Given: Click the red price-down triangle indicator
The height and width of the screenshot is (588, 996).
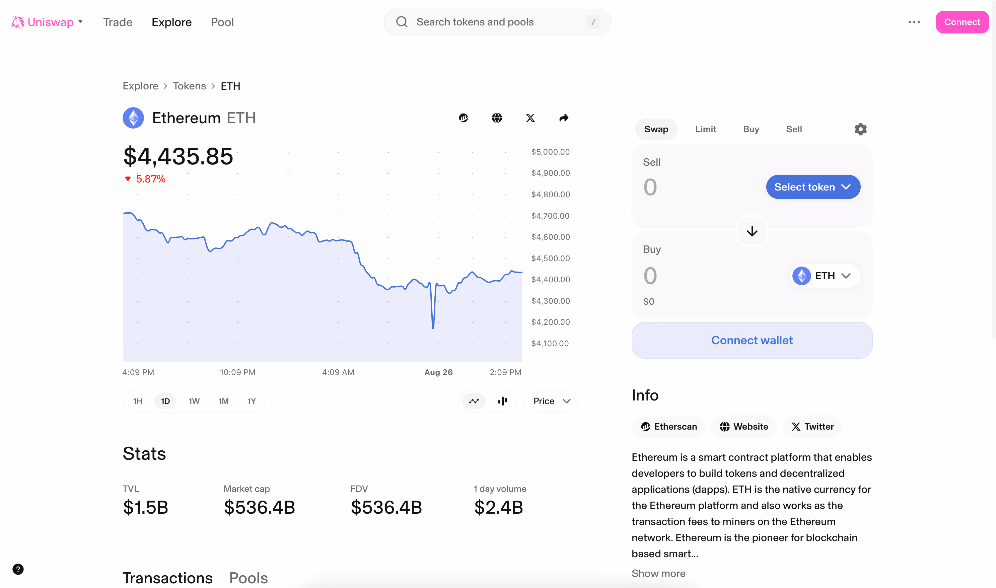Looking at the screenshot, I should [x=128, y=179].
